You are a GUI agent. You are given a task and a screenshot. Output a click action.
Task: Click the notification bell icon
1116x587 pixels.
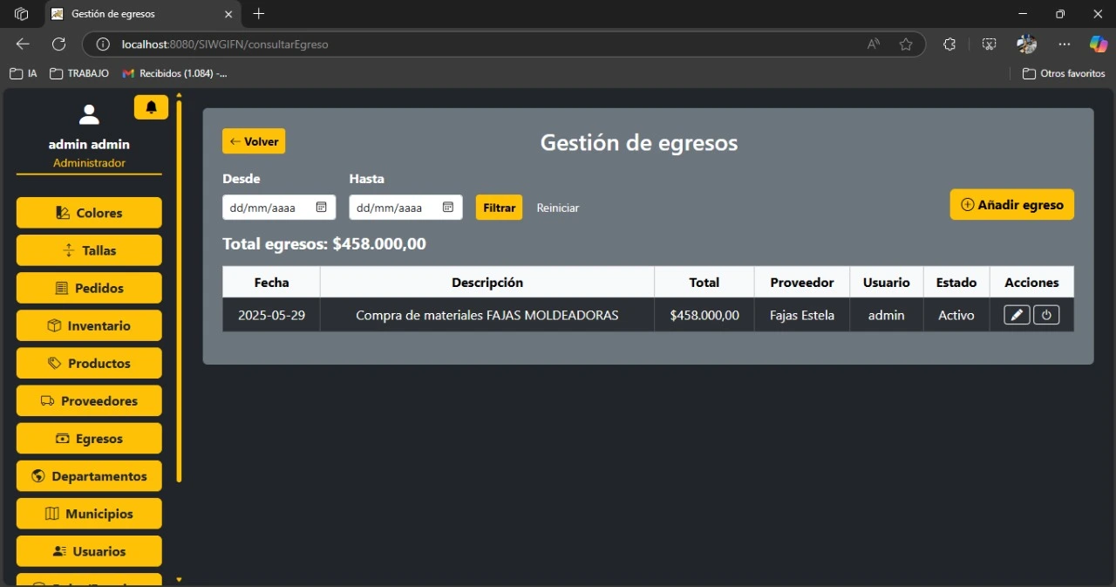pos(151,106)
